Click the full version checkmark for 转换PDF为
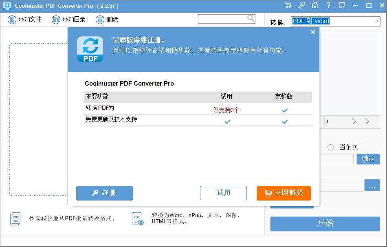387x247 pixels. tap(285, 110)
